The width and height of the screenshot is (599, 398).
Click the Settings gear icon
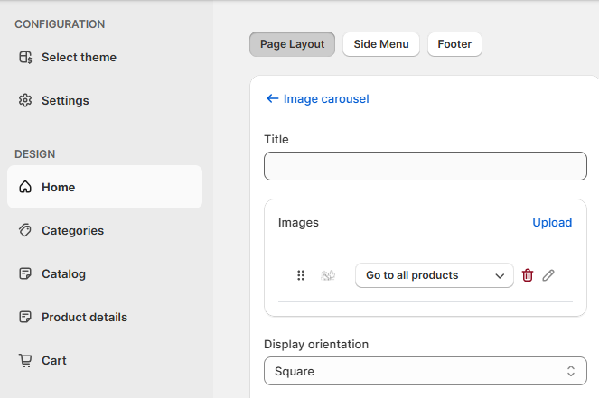[25, 100]
